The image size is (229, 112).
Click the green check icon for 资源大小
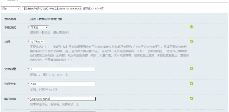tap(192, 83)
